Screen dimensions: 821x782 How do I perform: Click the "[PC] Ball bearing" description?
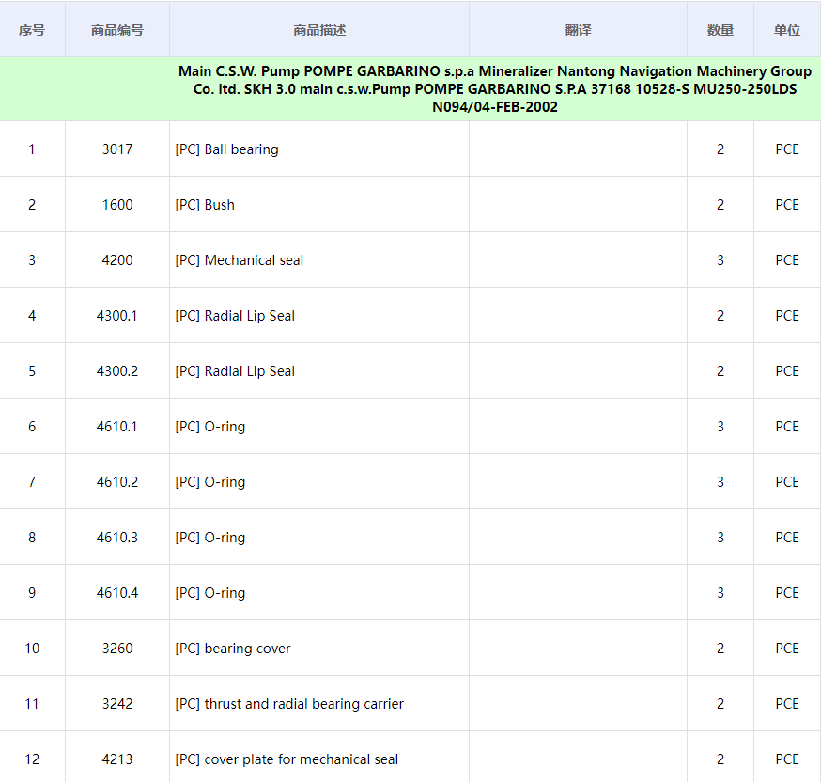coord(226,149)
